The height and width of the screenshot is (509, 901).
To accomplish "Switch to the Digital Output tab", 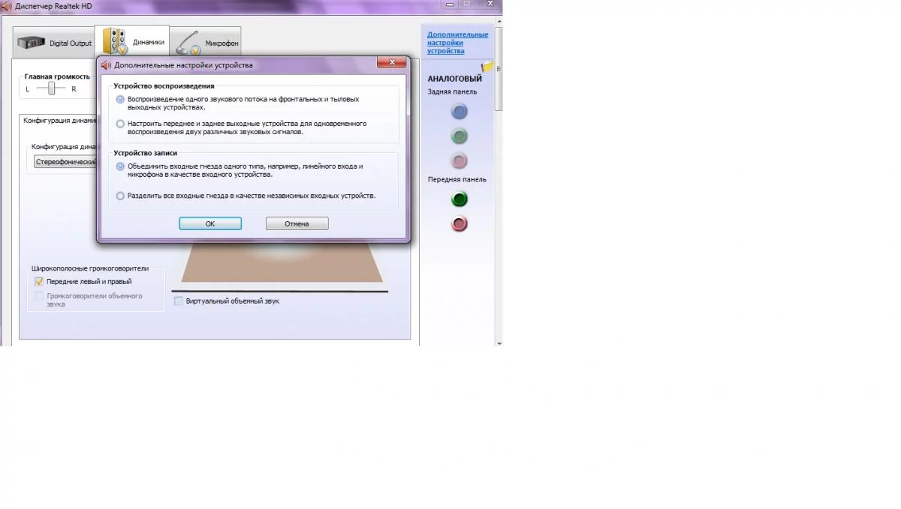I will coord(54,43).
